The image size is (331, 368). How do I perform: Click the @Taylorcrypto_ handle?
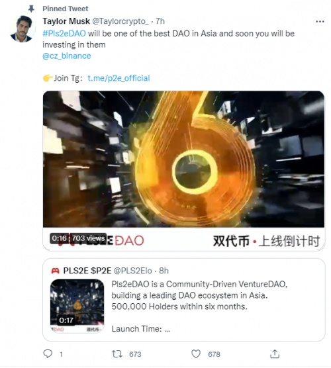(120, 21)
